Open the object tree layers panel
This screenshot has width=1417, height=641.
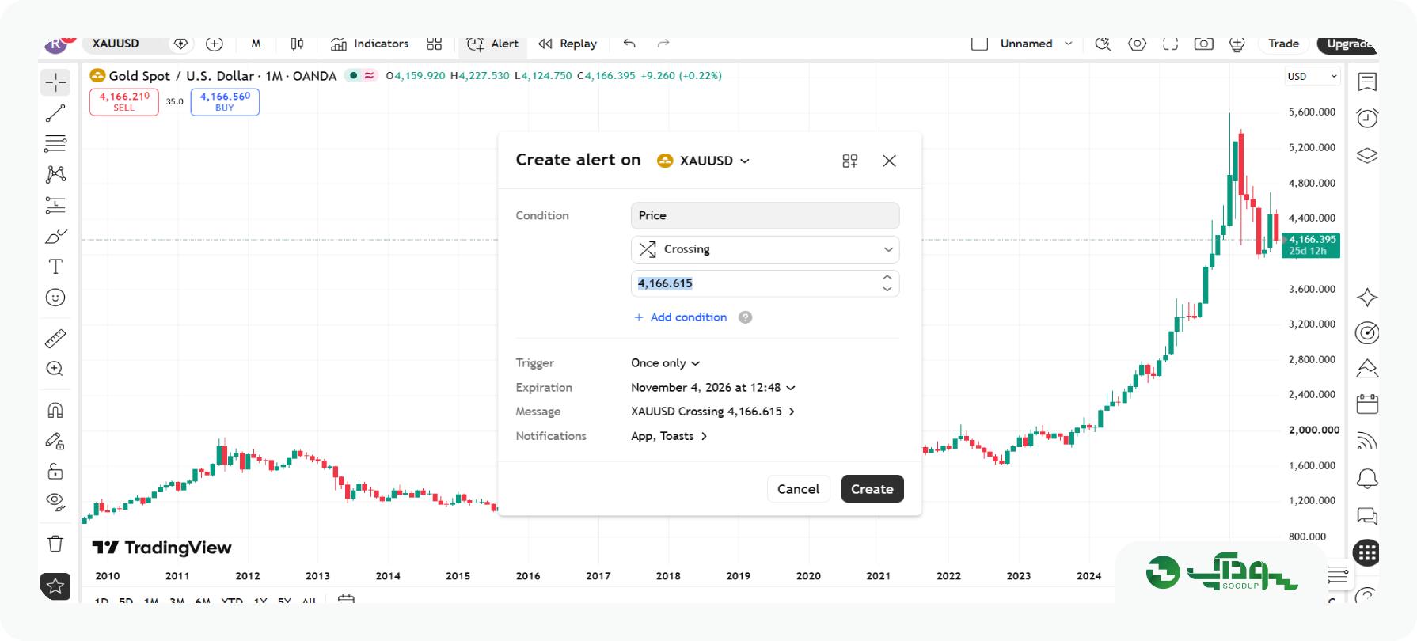[1367, 155]
